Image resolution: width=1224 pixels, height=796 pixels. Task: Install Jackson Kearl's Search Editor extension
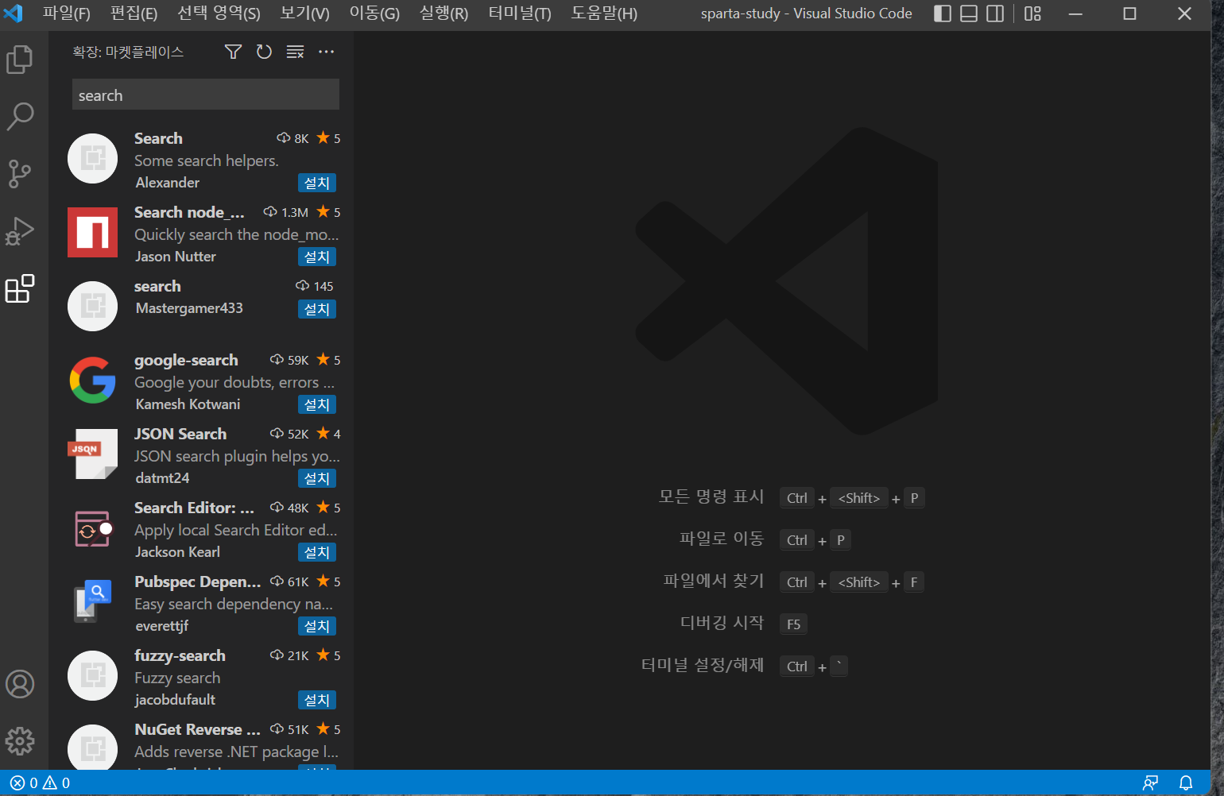point(317,552)
